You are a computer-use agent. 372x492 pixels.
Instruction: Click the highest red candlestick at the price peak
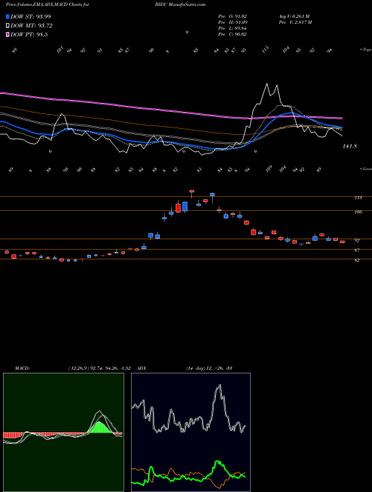click(x=192, y=191)
